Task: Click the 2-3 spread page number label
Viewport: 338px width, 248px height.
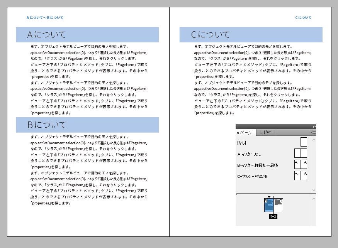Action: [273, 216]
